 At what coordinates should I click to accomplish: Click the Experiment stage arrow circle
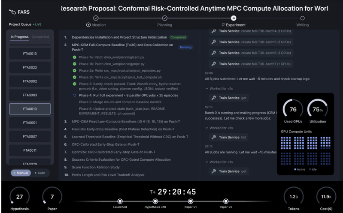[x=233, y=18]
